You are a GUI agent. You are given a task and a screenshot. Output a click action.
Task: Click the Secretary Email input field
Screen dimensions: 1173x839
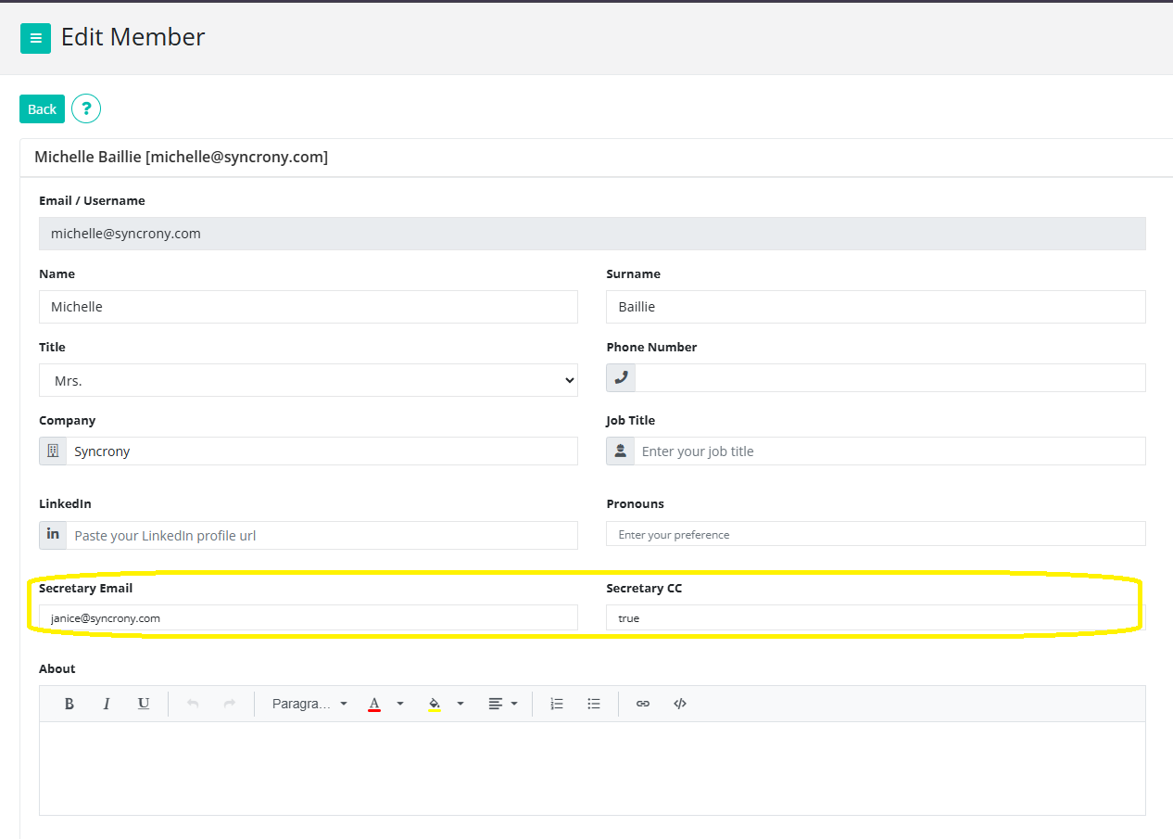pos(308,617)
